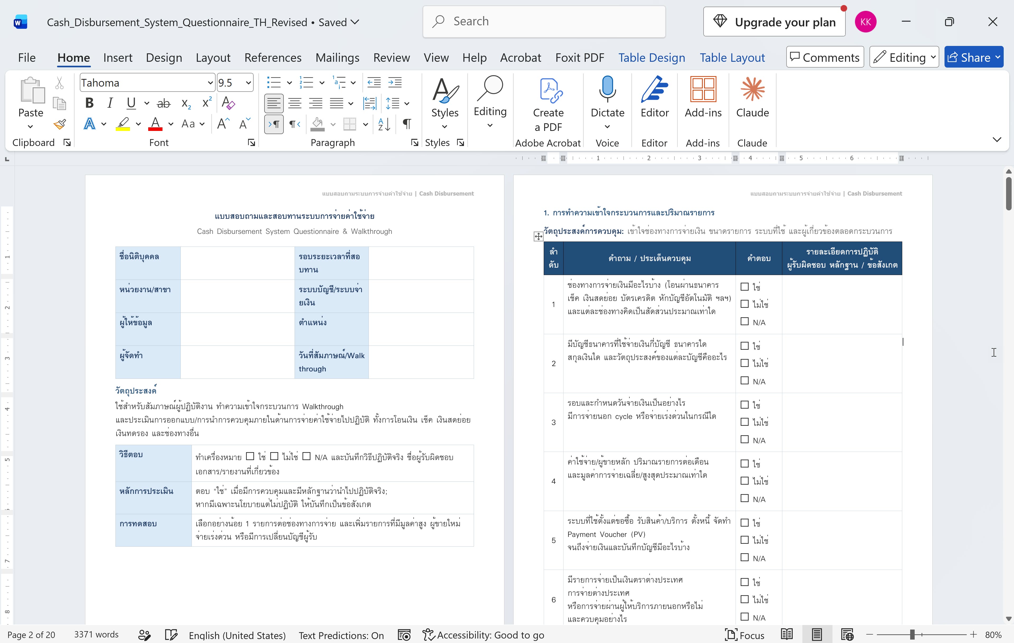Check ไม่ใช่ box for question 3

tap(745, 422)
